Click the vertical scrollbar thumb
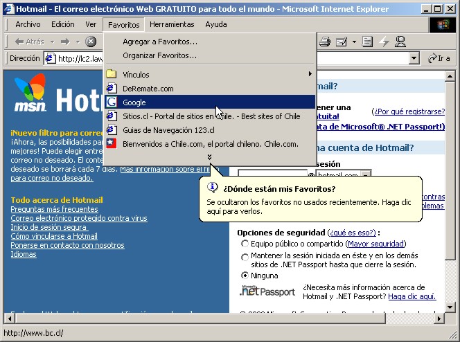 [x=450, y=170]
